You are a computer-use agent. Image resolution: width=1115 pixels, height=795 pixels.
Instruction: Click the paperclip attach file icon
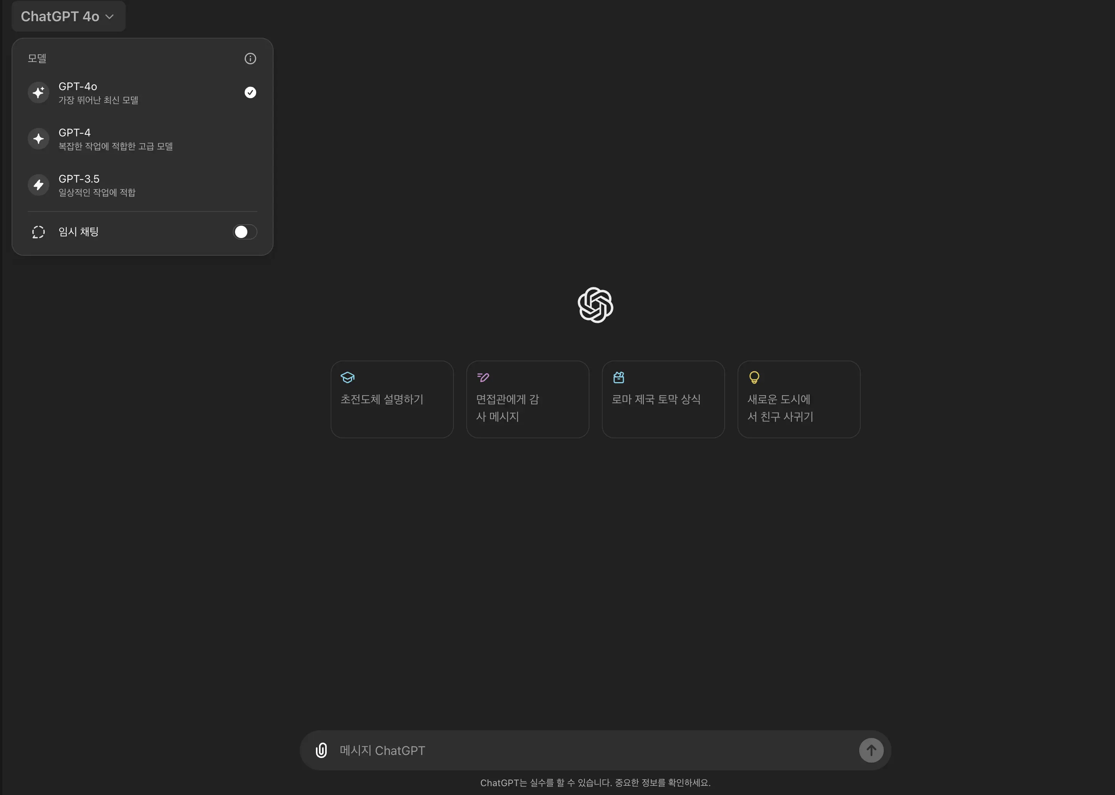click(321, 750)
